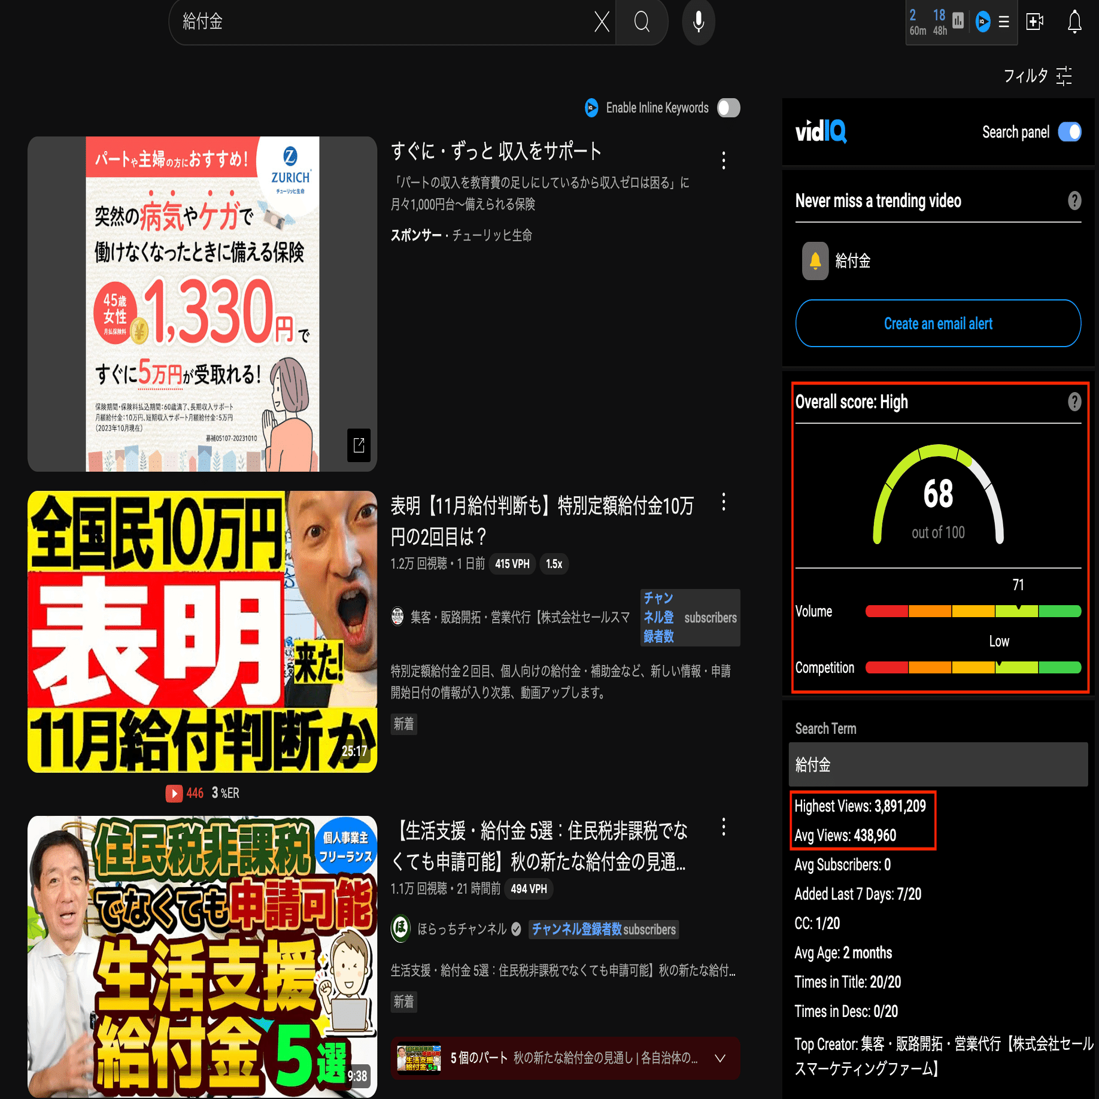Viewport: 1099px width, 1099px height.
Task: Click the search magnifier icon
Action: click(x=641, y=22)
